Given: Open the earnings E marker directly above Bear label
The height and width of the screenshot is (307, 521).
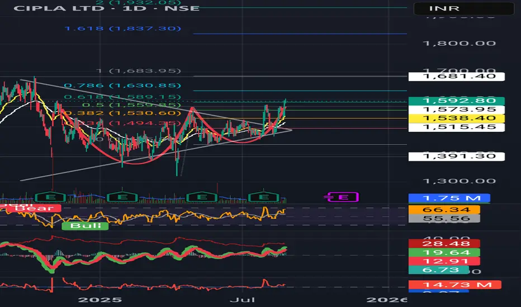Looking at the screenshot, I should click(x=50, y=197).
